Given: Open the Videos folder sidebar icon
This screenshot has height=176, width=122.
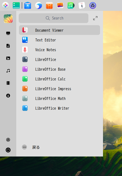Looking at the screenshot, I should tap(8, 83).
